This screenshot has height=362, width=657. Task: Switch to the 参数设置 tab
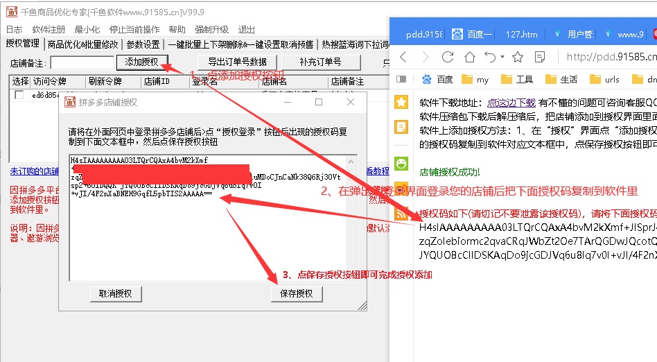tap(143, 44)
